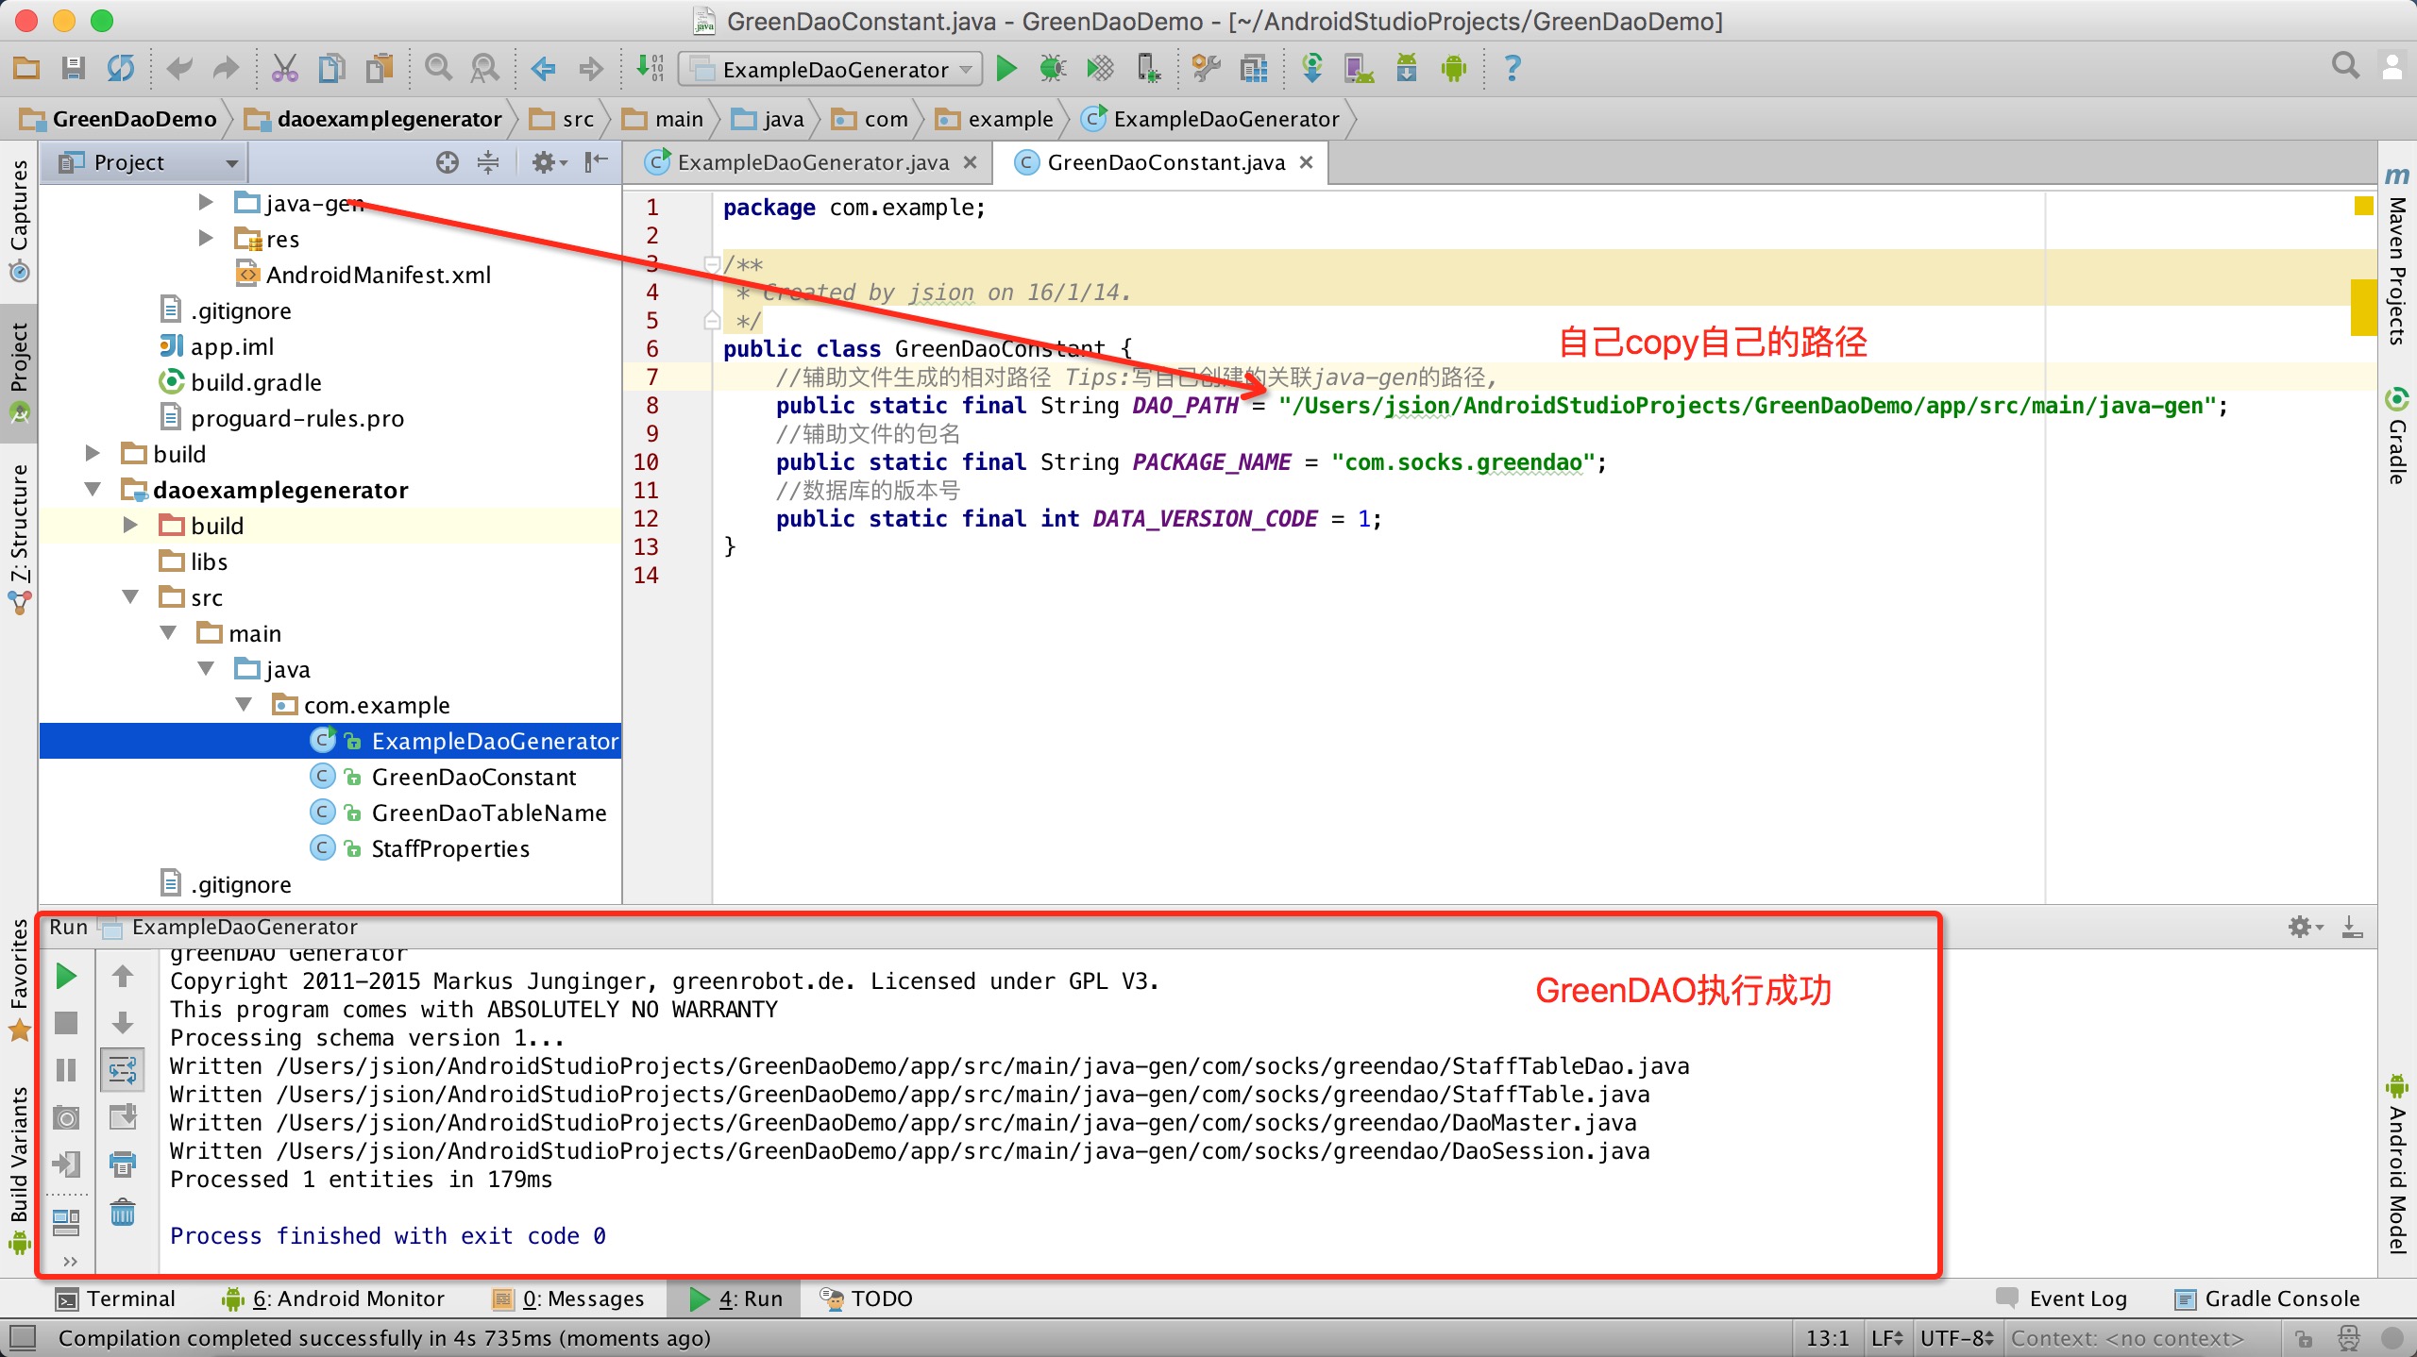The width and height of the screenshot is (2417, 1357).
Task: Click the Find magnifier icon
Action: 438,68
